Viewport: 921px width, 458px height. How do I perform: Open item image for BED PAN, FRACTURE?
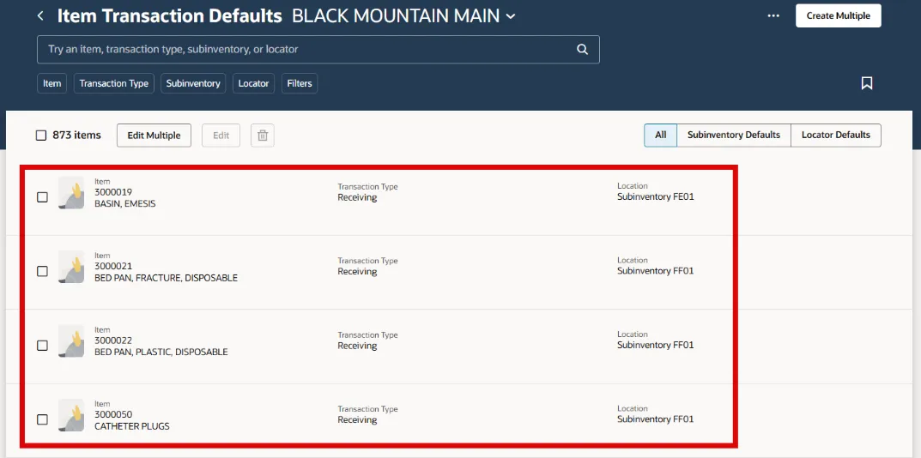coord(71,267)
